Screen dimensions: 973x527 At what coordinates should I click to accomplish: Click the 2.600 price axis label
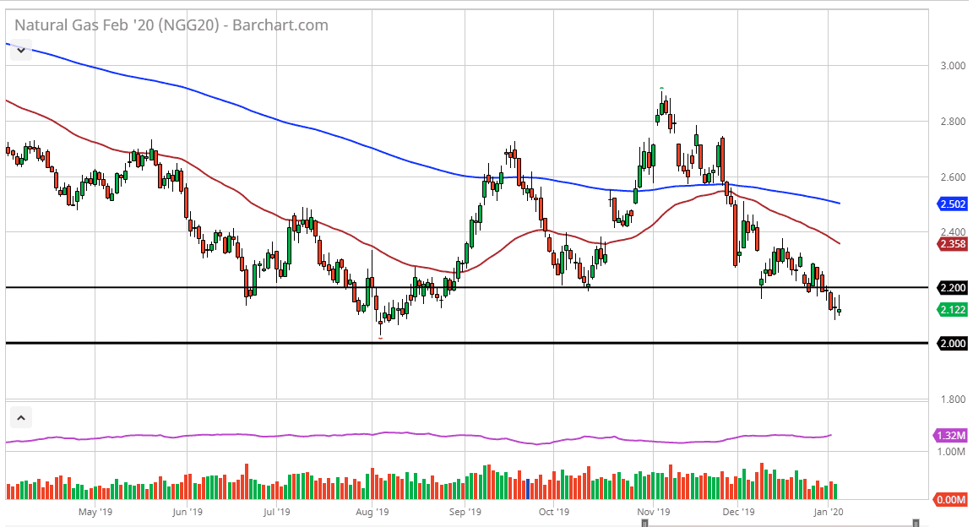[953, 177]
